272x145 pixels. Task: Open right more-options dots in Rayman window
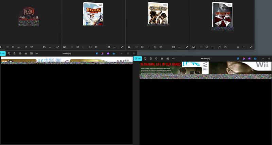pos(115,47)
